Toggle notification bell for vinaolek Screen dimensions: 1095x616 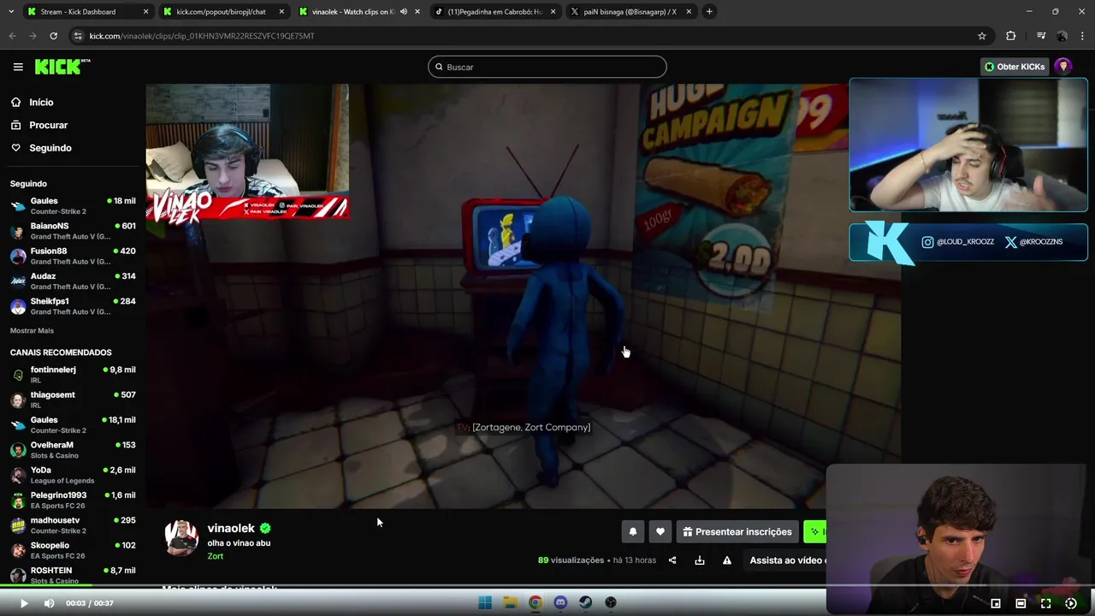click(632, 531)
